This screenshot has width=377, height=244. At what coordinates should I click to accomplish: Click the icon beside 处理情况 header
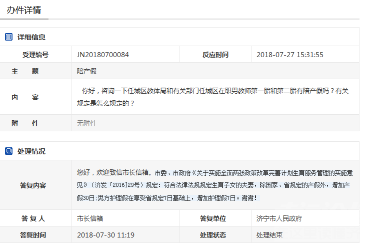coord(8,151)
